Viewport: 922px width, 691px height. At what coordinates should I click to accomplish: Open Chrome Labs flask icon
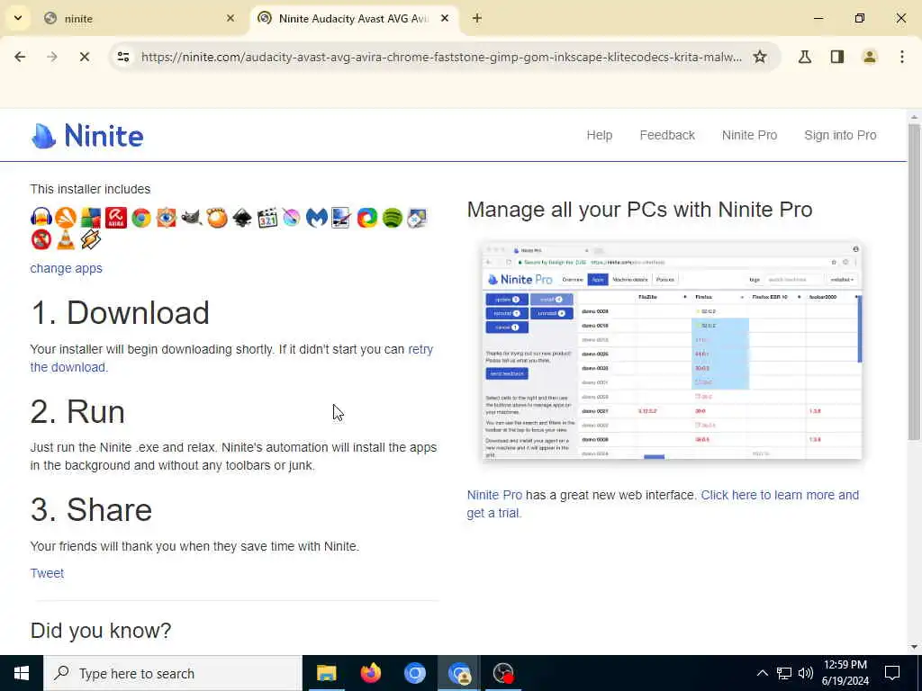click(805, 57)
